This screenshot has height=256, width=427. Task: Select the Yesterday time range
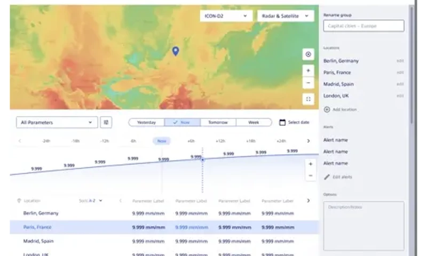pyautogui.click(x=146, y=123)
